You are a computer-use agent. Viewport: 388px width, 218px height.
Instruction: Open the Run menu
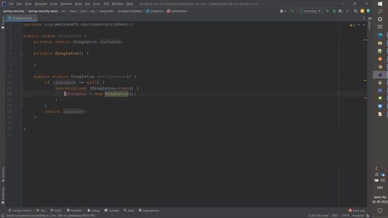(x=87, y=4)
